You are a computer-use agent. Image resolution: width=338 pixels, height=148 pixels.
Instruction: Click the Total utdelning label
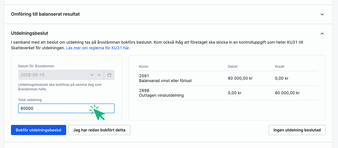pyautogui.click(x=30, y=100)
